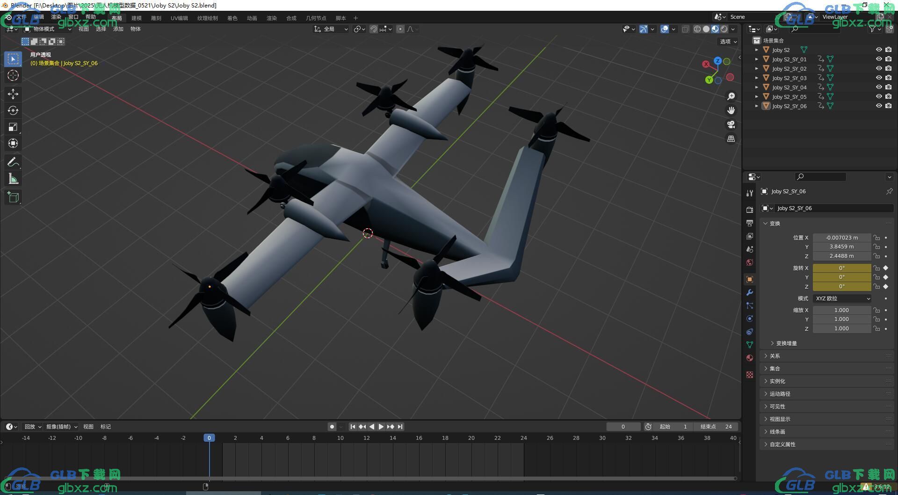
Task: Hide Joby S2_SY_01 with its eye icon
Action: click(x=879, y=59)
